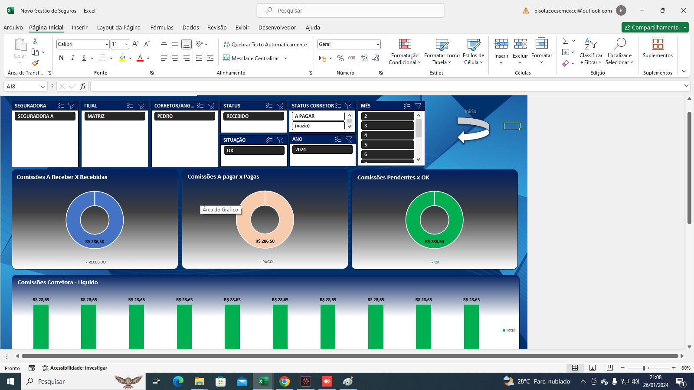
Task: Open the Desenvolvedor tab
Action: tap(277, 27)
